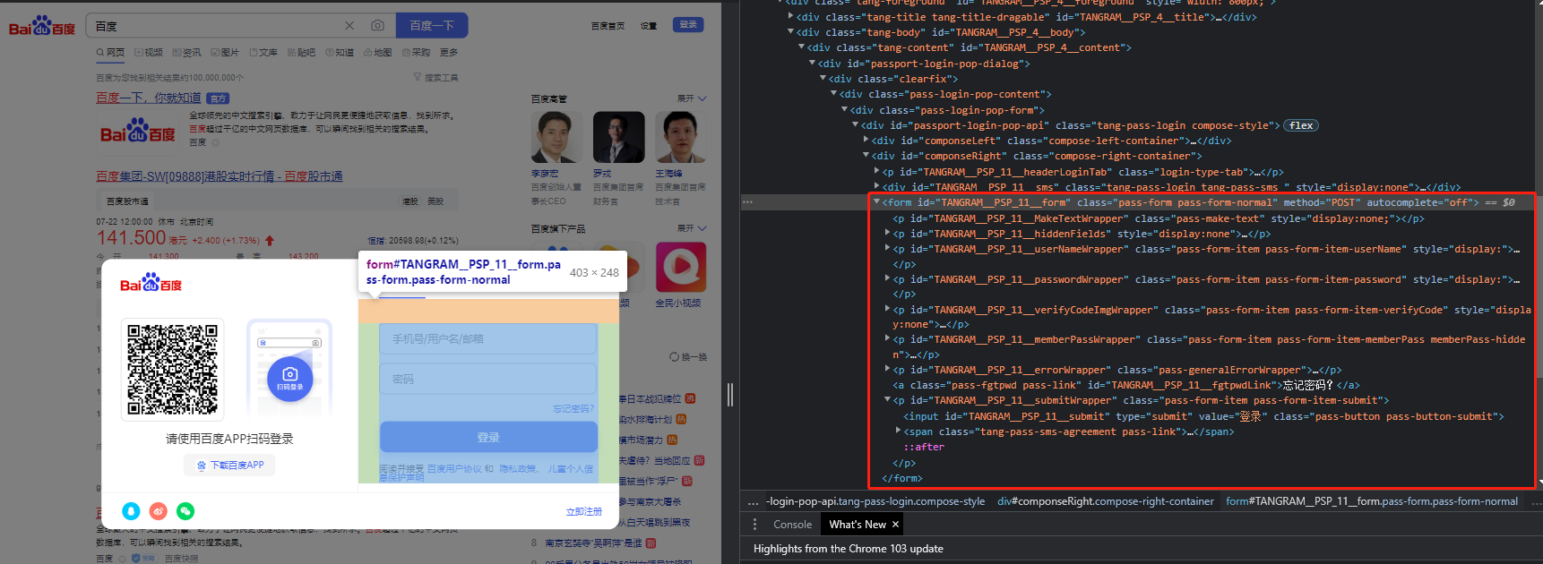Expand the tang-title div node
The width and height of the screenshot is (1543, 564).
click(x=790, y=16)
